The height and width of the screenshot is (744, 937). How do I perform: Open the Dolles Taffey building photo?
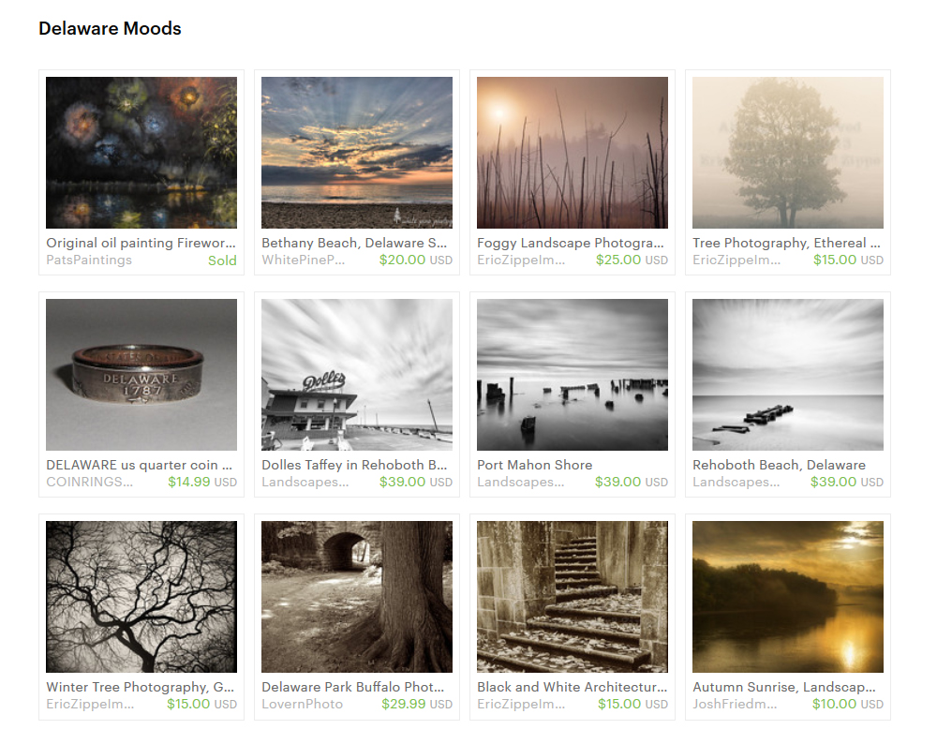click(357, 375)
